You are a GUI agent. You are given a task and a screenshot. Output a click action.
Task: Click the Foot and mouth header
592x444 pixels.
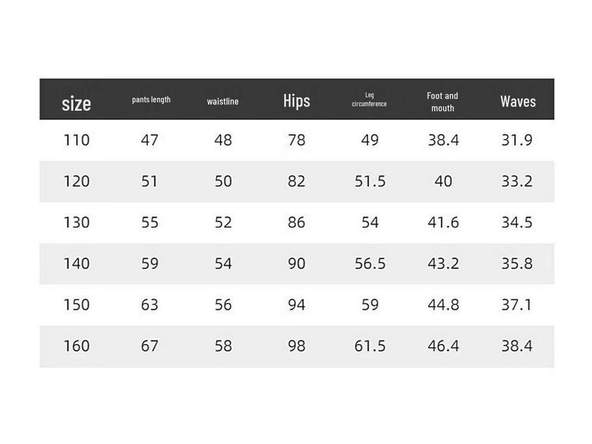tap(442, 102)
